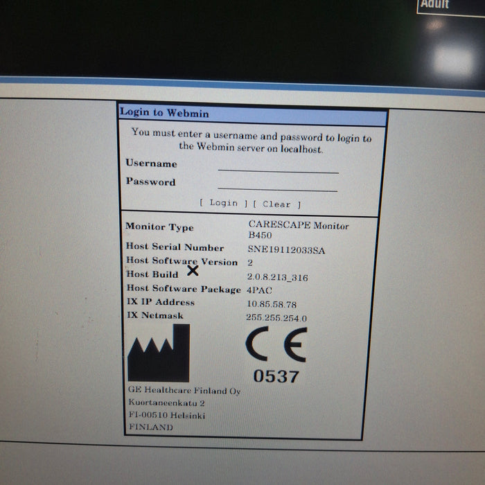
Task: Select the IX IP address 10.85.58.78
Action: (x=271, y=304)
